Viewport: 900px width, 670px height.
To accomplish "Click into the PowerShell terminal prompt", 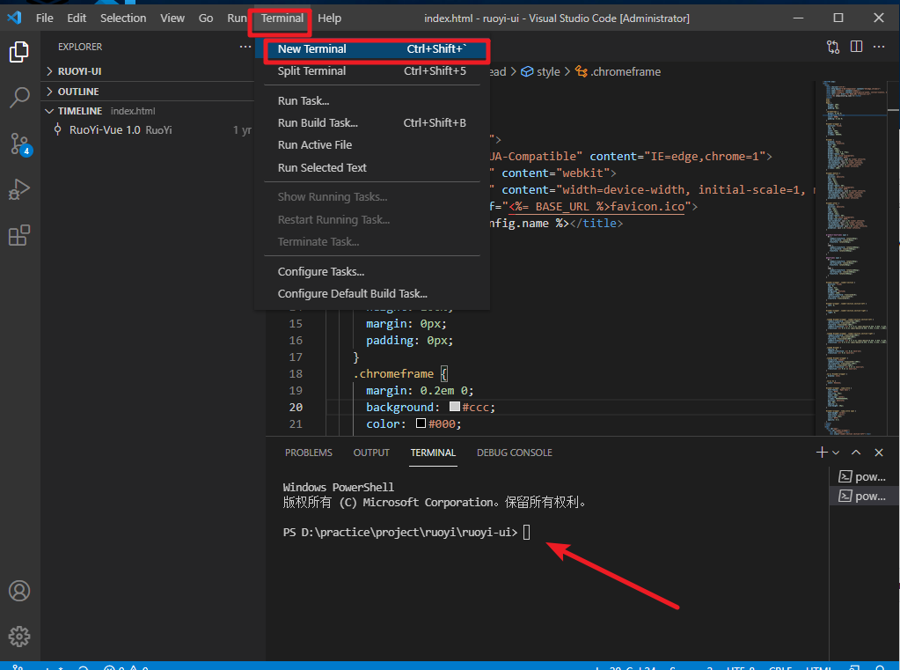I will point(526,532).
